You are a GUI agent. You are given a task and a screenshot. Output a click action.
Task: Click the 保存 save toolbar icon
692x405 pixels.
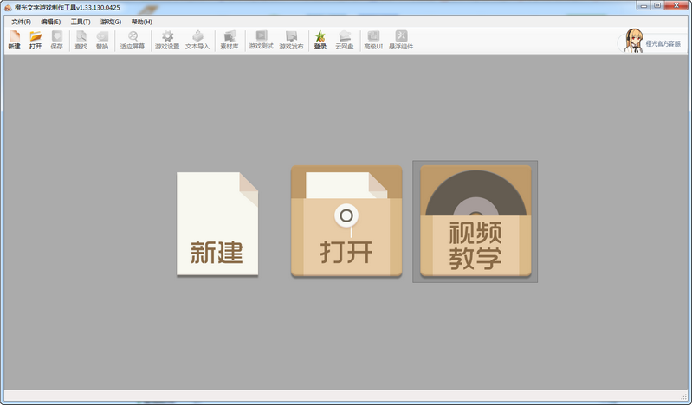(56, 40)
